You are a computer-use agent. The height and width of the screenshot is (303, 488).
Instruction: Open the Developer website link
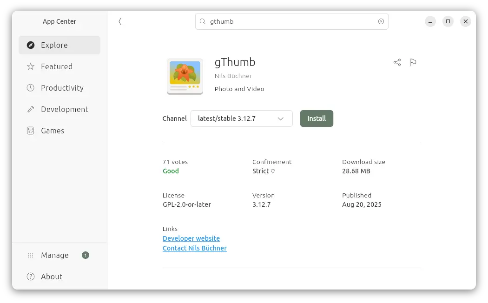click(x=191, y=238)
